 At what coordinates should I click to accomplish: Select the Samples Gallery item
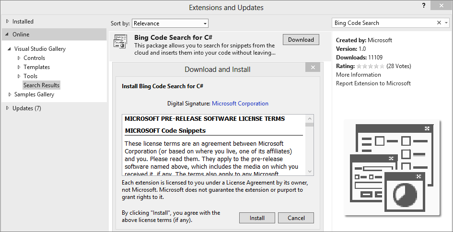[34, 94]
